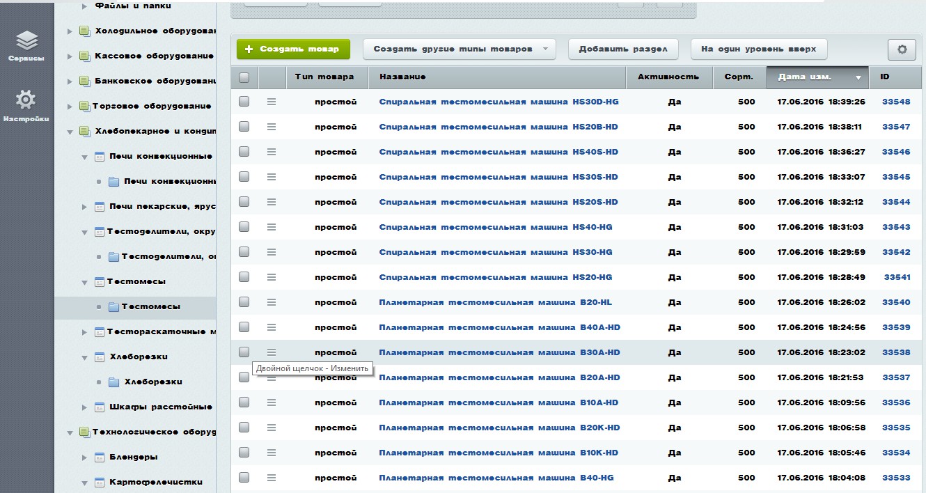This screenshot has width=926, height=493.
Task: Open row menu for HS20S-HD
Action: (x=272, y=202)
